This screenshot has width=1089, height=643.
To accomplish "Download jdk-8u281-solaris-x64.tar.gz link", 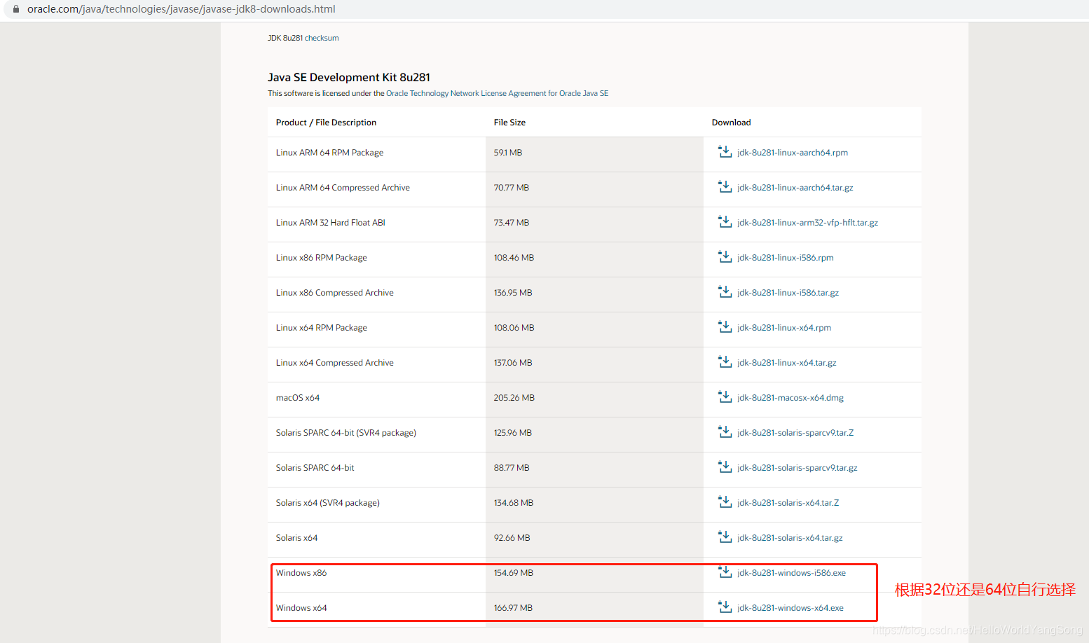I will (790, 538).
